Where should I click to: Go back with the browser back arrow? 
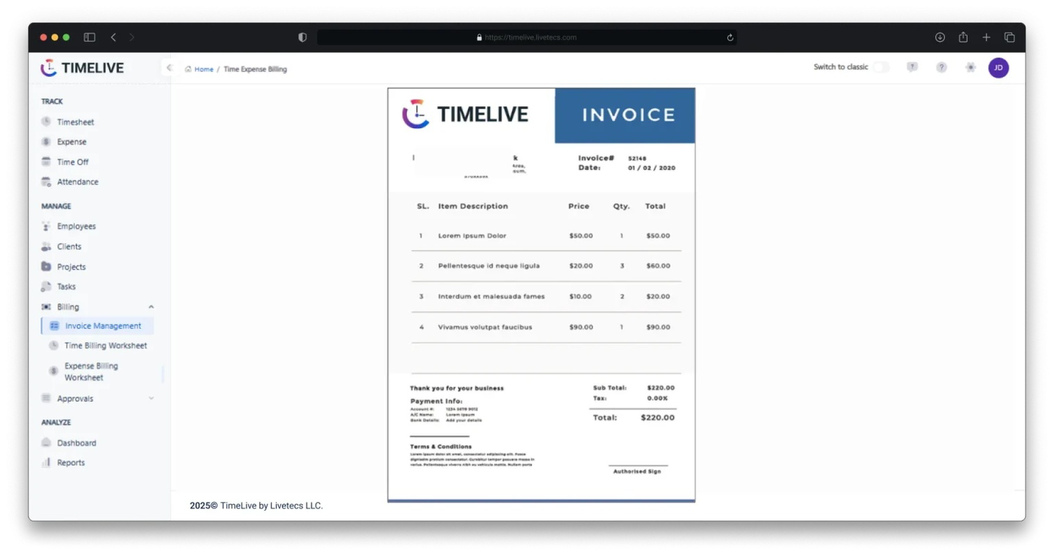113,37
